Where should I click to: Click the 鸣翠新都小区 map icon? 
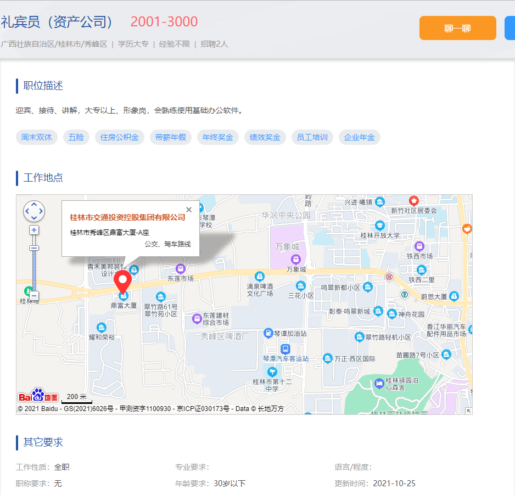click(368, 287)
